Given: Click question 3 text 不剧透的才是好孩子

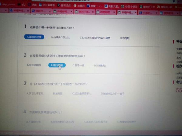Looking at the screenshot, I should point(59,84).
